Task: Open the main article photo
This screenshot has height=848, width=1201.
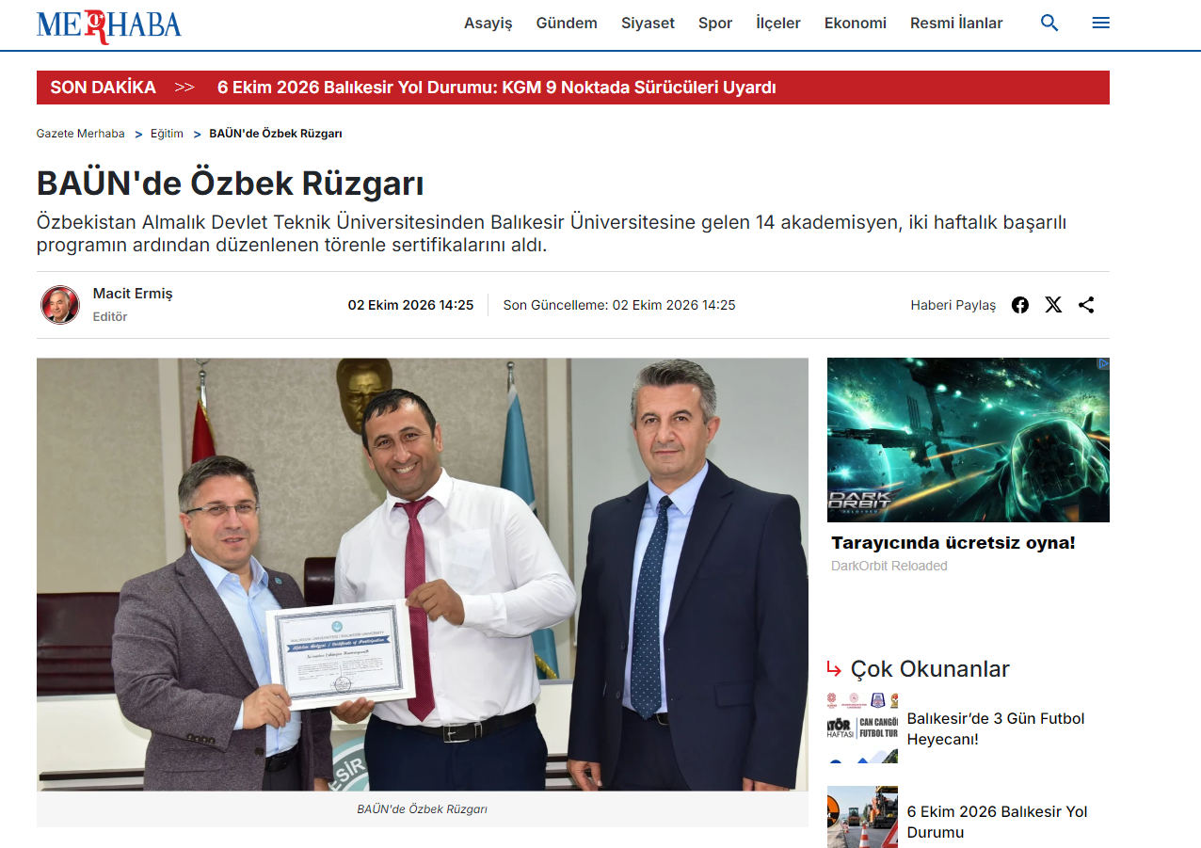Action: tap(423, 574)
